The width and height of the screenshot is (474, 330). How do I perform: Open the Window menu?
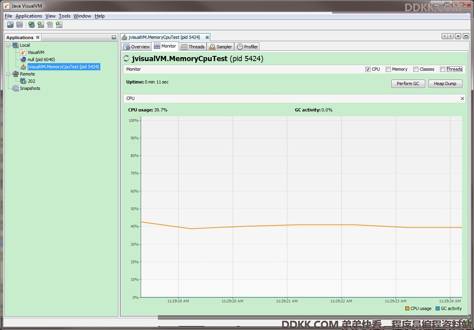coord(82,16)
